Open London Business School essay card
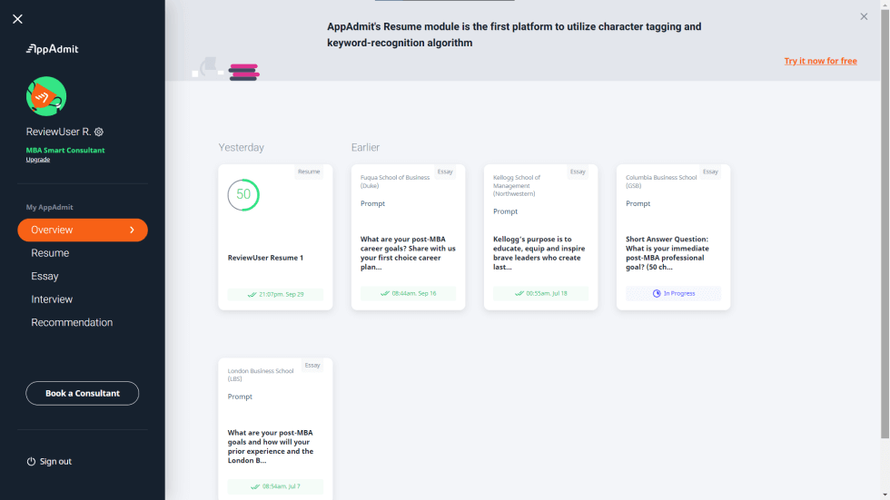This screenshot has width=890, height=500. (x=275, y=429)
